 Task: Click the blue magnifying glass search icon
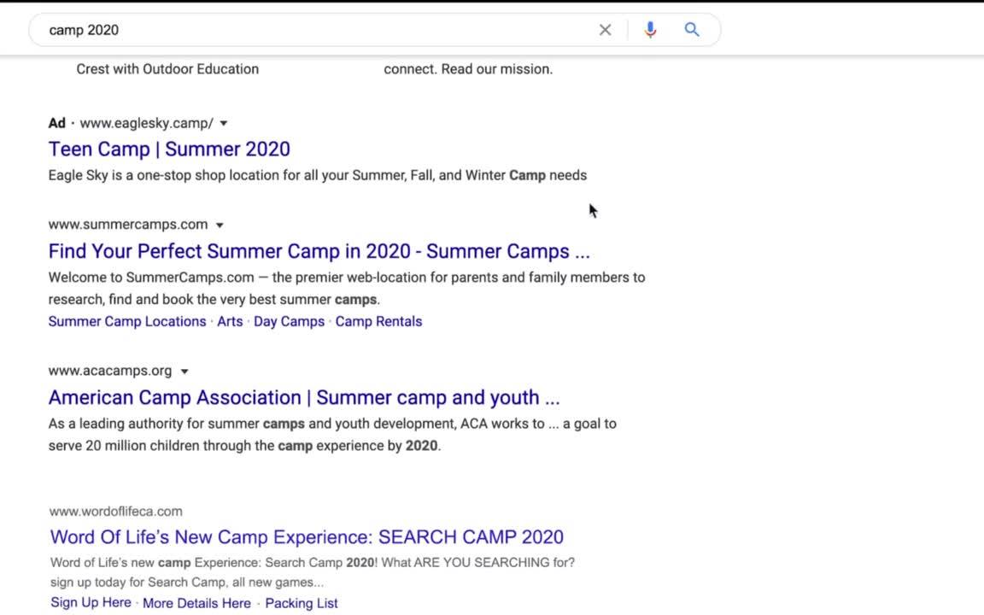[x=692, y=30]
